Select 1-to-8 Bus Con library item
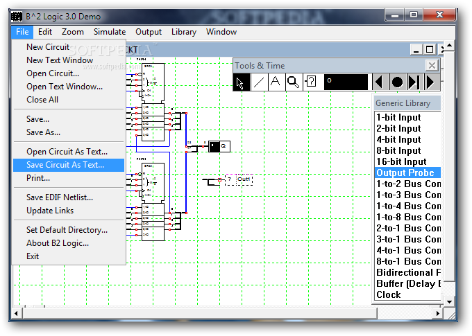This screenshot has width=472, height=336. point(407,217)
